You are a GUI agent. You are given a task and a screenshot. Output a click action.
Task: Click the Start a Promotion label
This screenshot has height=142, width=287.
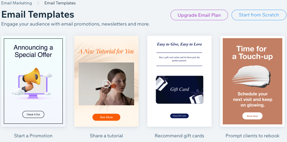[33, 136]
